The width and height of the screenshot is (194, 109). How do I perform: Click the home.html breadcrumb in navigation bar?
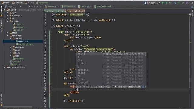tap(42, 3)
